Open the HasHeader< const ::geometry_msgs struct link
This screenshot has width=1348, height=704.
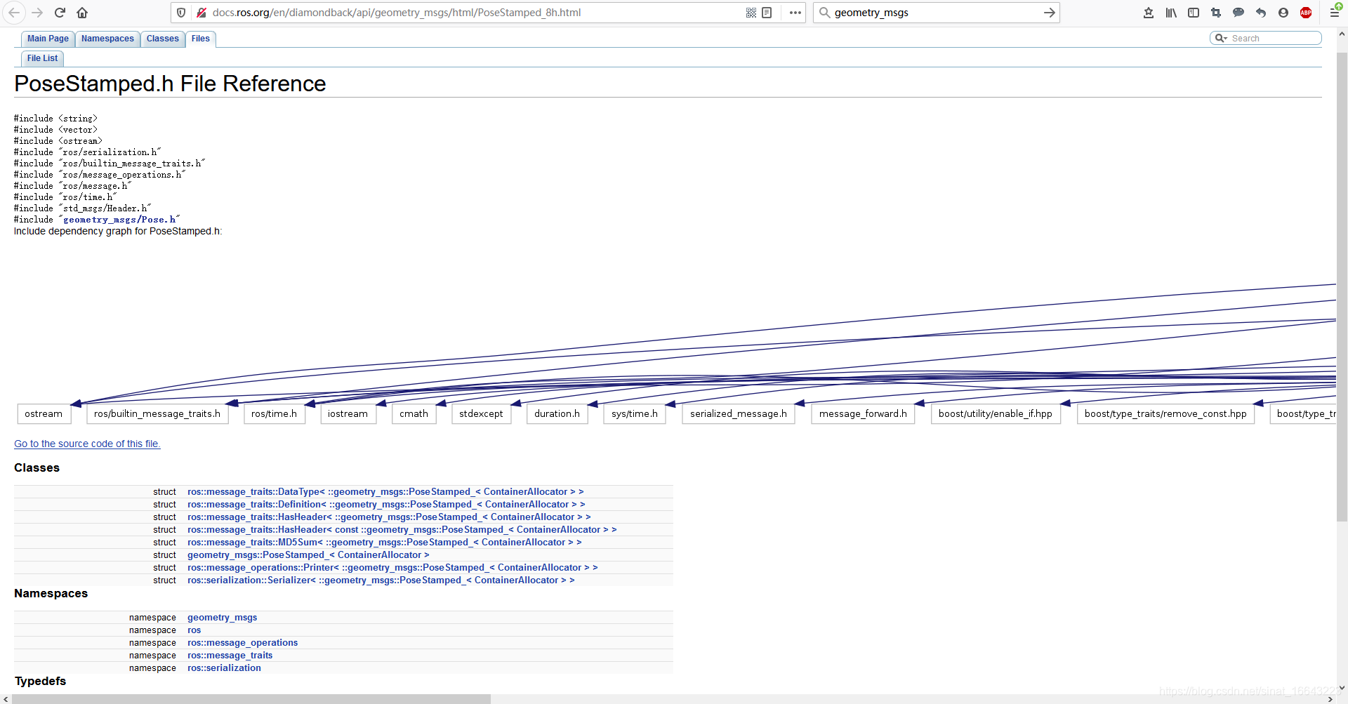402,530
